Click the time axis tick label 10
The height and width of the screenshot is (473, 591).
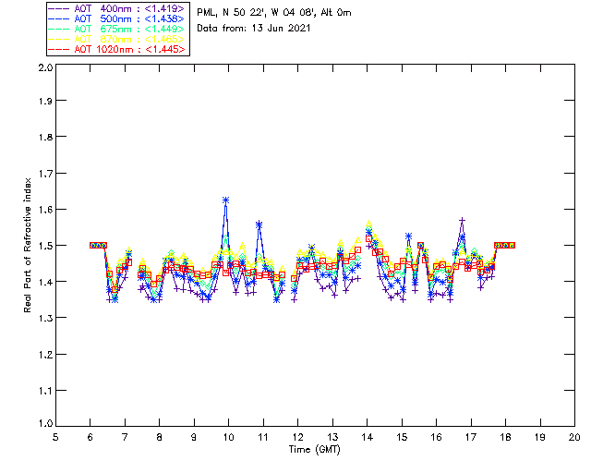pyautogui.click(x=228, y=437)
